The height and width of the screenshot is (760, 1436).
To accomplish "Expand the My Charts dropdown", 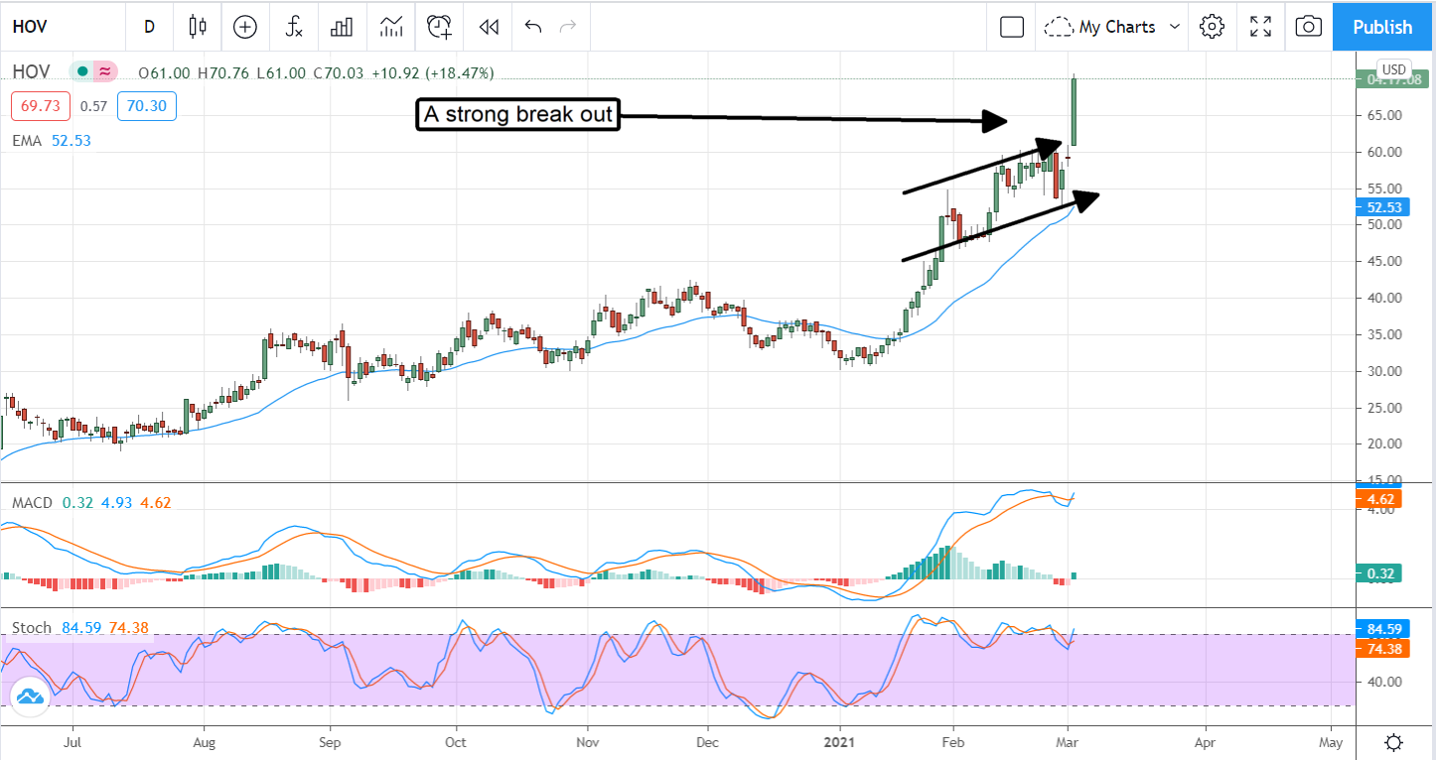I will pos(1115,27).
